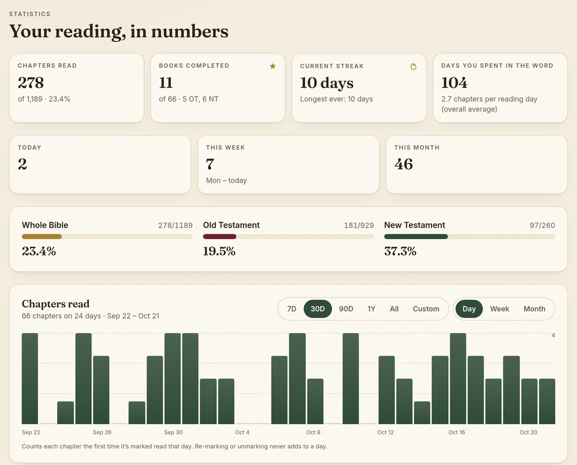The height and width of the screenshot is (465, 577).
Task: Select the 7D range option
Action: (x=291, y=309)
